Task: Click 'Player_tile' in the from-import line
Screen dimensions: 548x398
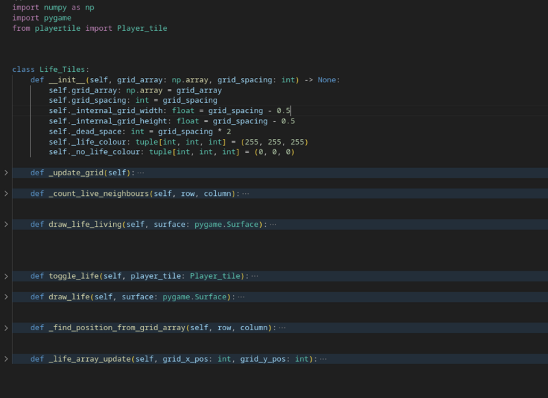Action: [142, 28]
